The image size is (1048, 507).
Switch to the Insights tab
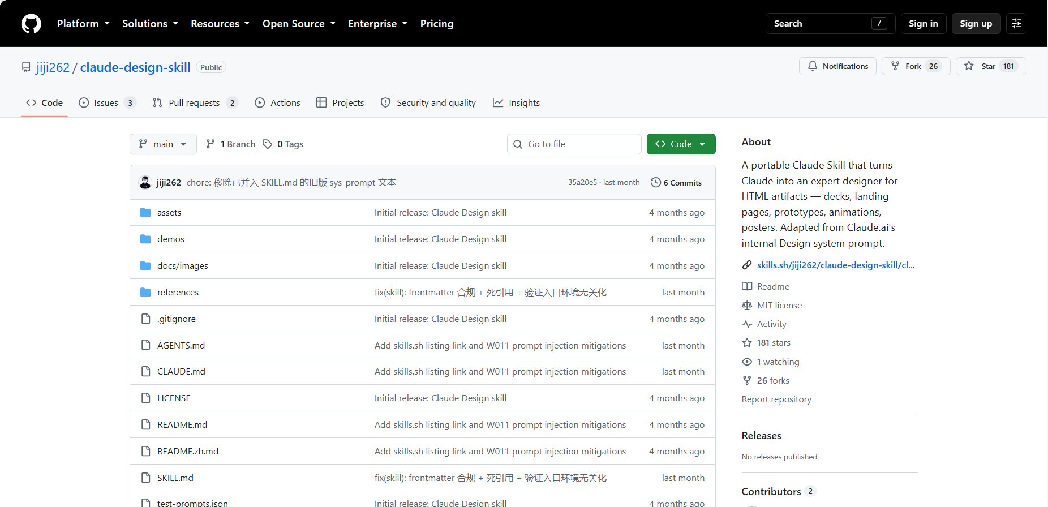tap(516, 103)
